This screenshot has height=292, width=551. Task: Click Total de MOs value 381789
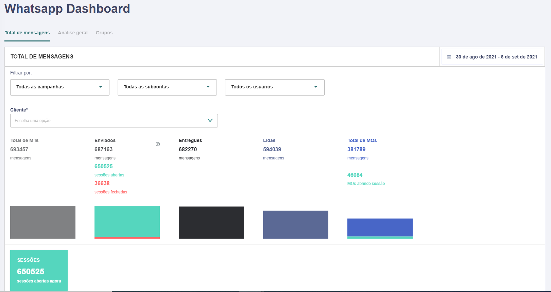click(357, 149)
